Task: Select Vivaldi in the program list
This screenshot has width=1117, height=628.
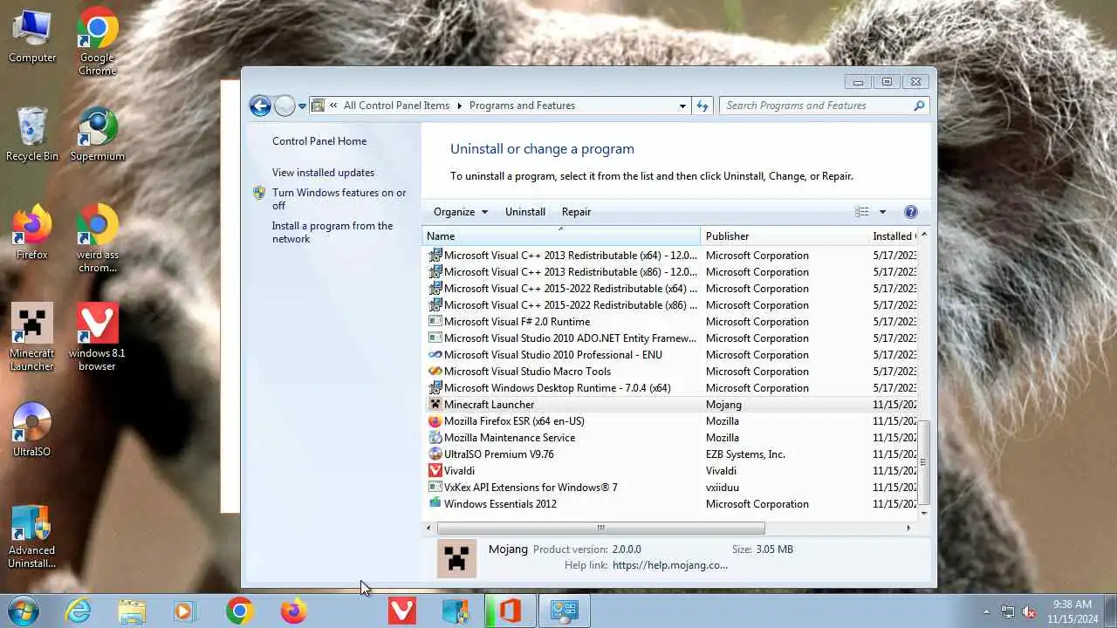Action: coord(670,471)
